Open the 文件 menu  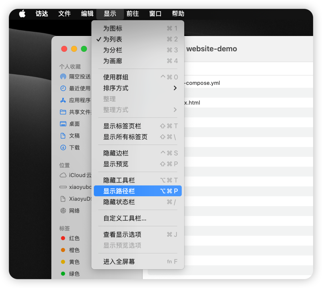pos(64,14)
